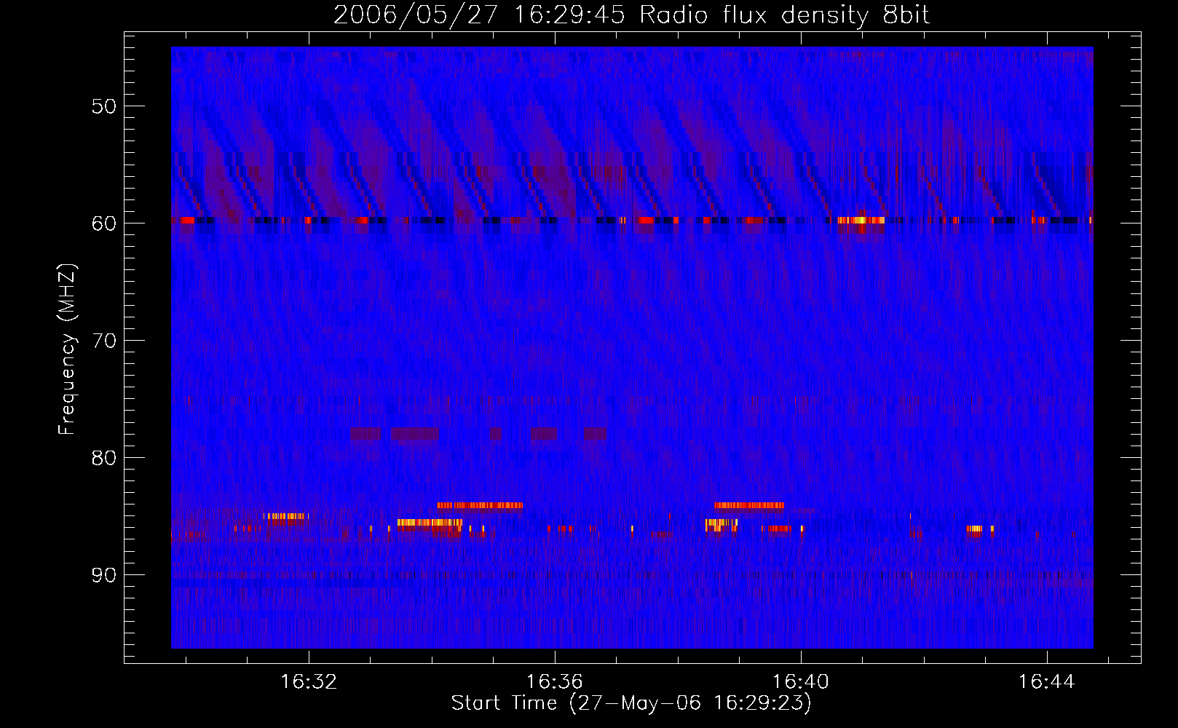
Task: Click the '60' frequency tick label
Action: 103,224
